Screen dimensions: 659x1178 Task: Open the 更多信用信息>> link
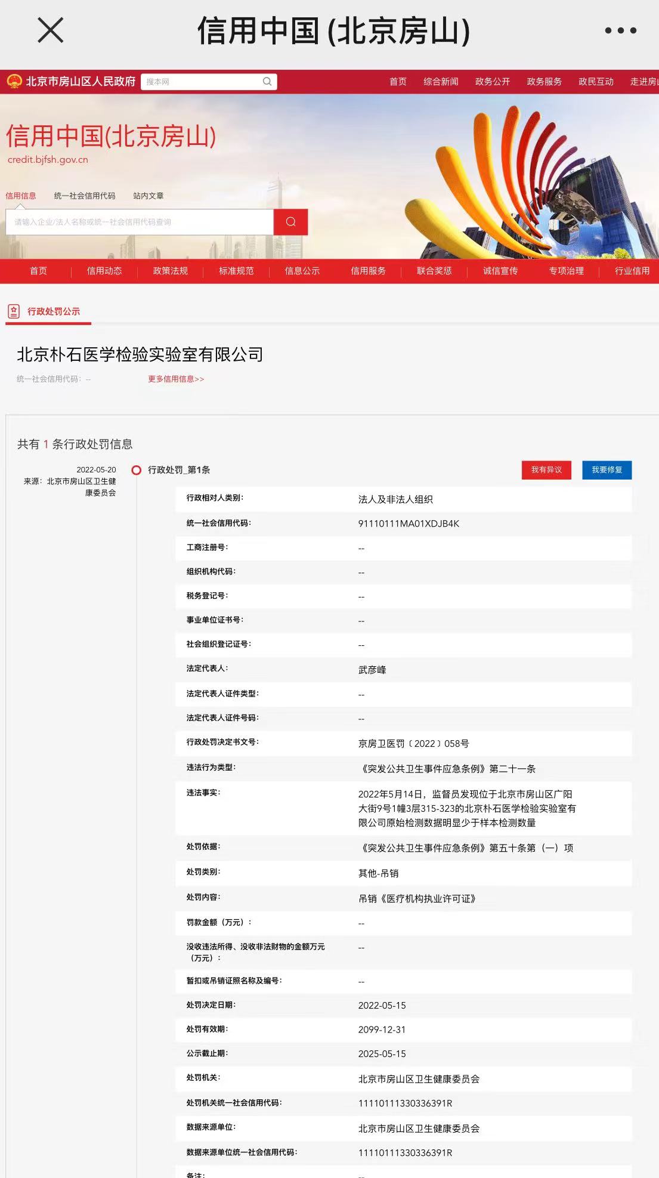(x=176, y=379)
